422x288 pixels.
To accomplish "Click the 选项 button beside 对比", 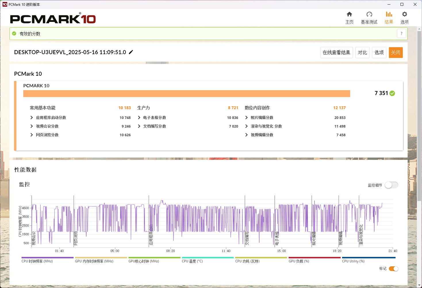I will [x=379, y=52].
